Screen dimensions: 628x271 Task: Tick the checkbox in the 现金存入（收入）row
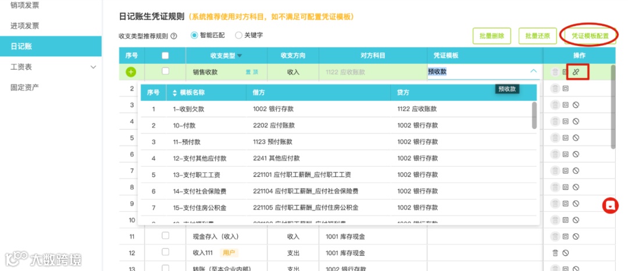tap(165, 236)
